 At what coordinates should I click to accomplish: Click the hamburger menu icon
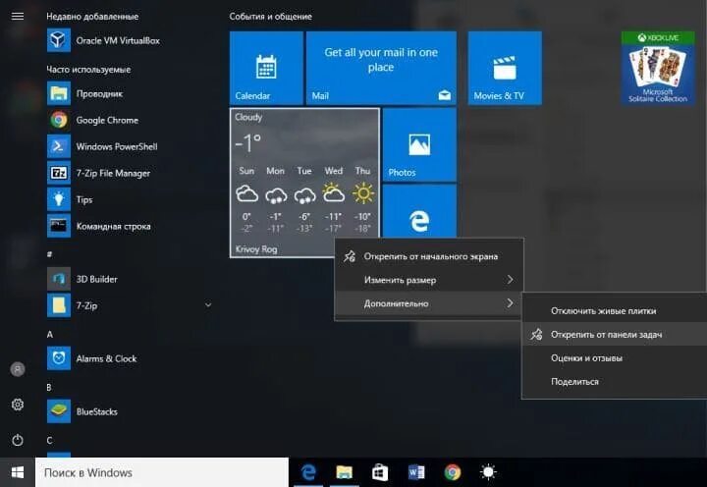click(18, 17)
